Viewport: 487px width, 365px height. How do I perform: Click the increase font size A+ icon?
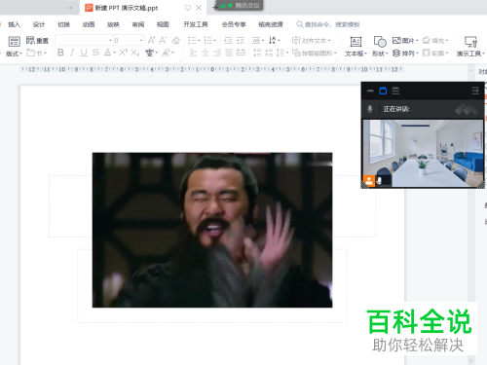(x=151, y=40)
